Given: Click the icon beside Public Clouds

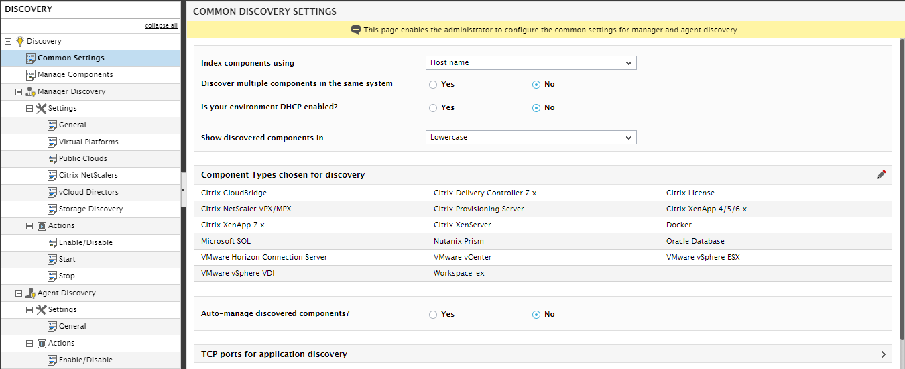Looking at the screenshot, I should (x=52, y=158).
